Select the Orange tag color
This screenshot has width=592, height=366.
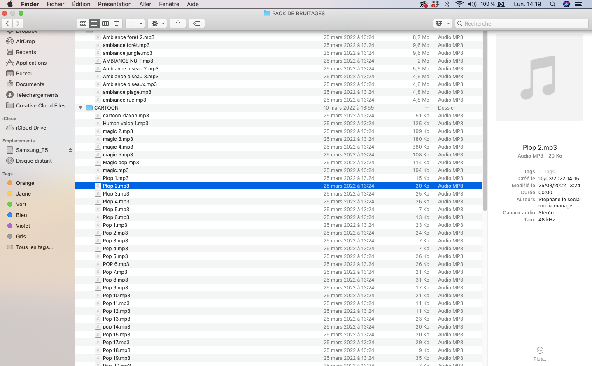[25, 183]
